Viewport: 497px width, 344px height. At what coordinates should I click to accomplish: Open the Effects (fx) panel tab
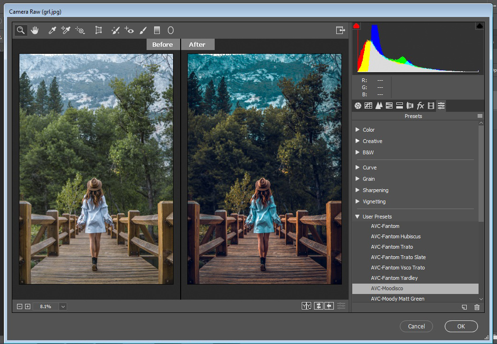click(x=420, y=106)
